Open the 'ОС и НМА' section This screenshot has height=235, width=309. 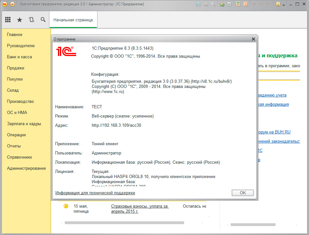coord(17,112)
